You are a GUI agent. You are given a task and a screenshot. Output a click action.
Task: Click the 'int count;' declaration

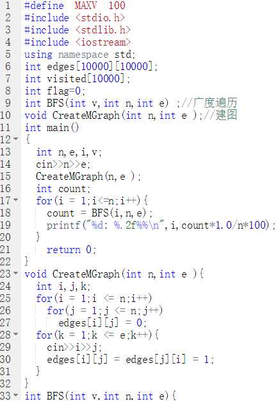pyautogui.click(x=63, y=189)
